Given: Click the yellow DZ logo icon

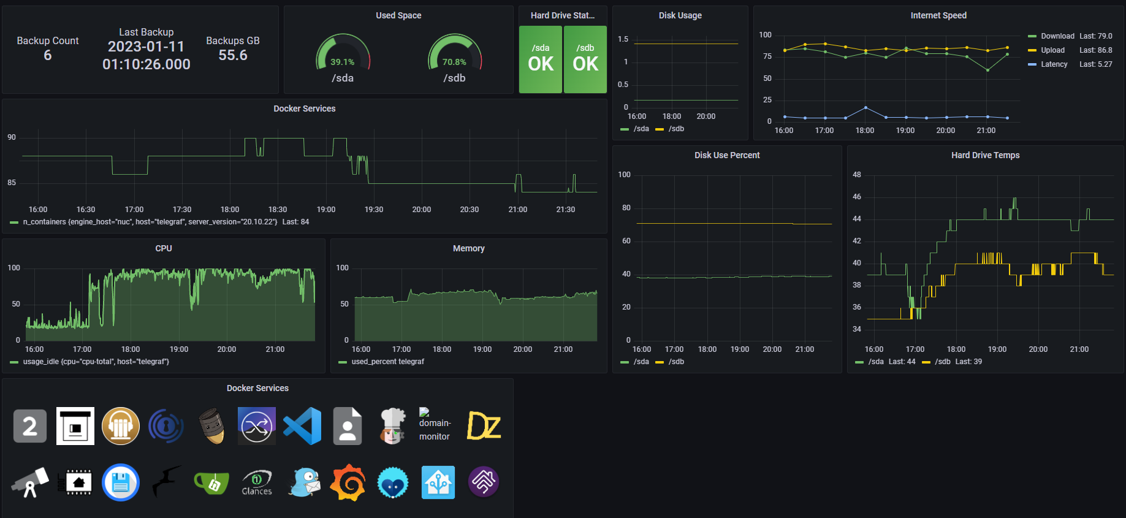Looking at the screenshot, I should pyautogui.click(x=484, y=426).
